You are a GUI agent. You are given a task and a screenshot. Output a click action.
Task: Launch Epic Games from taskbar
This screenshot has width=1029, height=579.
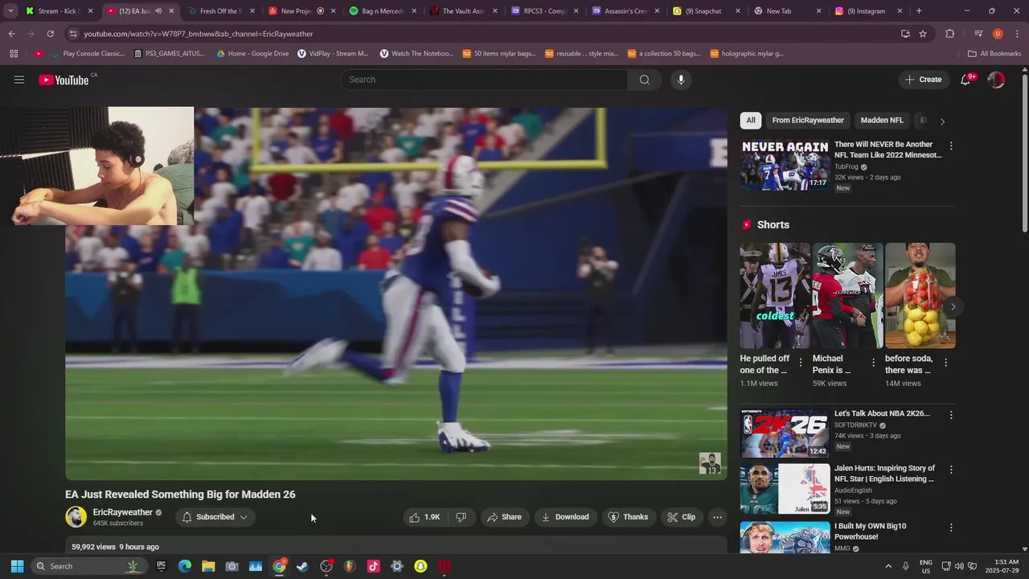point(162,566)
